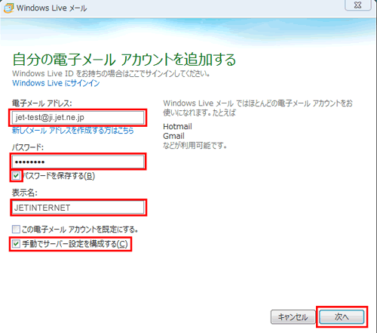Uncheck the パスワードを保存する checkbox
The width and height of the screenshot is (377, 333).
pyautogui.click(x=16, y=175)
